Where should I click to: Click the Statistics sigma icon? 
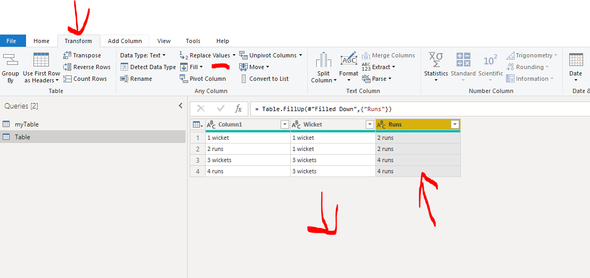(x=436, y=60)
